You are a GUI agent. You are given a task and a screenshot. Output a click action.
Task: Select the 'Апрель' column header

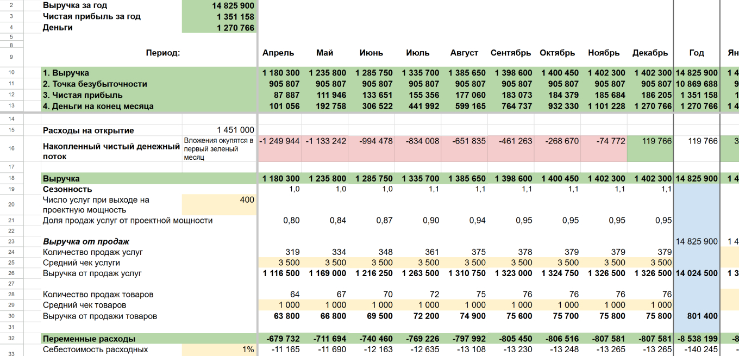[278, 53]
